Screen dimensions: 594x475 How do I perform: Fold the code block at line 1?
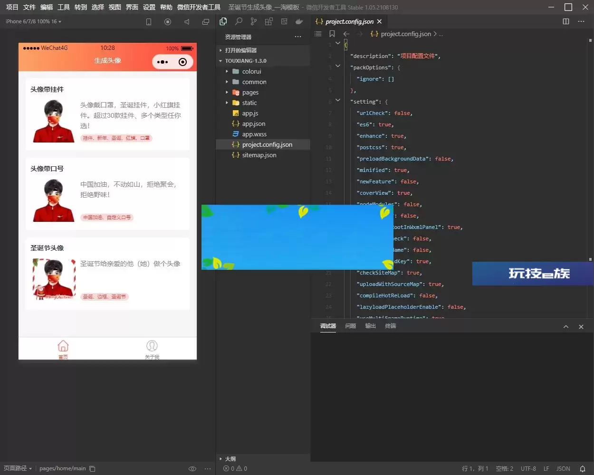[x=338, y=43]
